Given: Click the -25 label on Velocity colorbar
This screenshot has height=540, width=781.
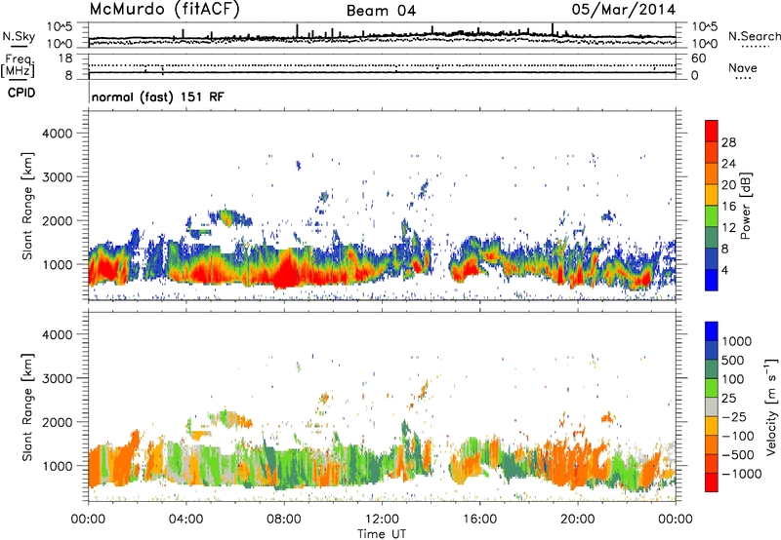Looking at the screenshot, I should pyautogui.click(x=735, y=417).
